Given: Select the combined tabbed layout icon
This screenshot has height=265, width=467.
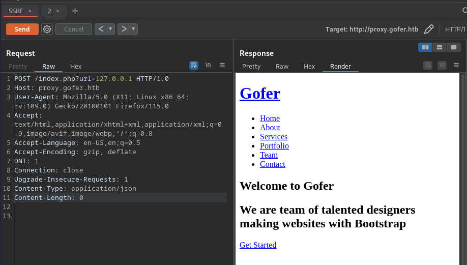Looking at the screenshot, I should point(453,47).
